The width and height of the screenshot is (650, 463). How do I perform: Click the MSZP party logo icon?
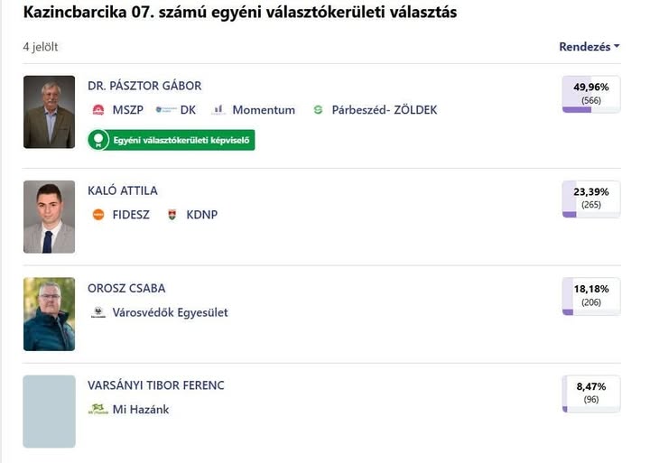point(98,110)
